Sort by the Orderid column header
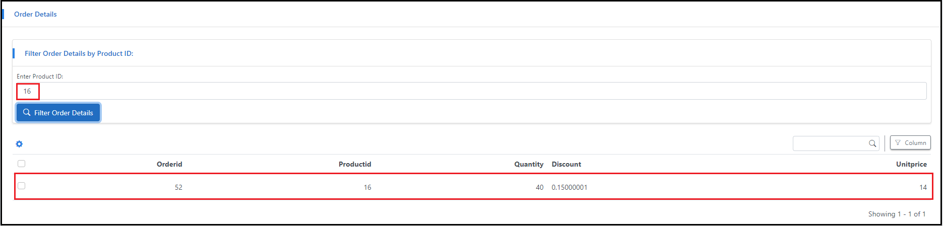The height and width of the screenshot is (226, 943). pos(169,164)
